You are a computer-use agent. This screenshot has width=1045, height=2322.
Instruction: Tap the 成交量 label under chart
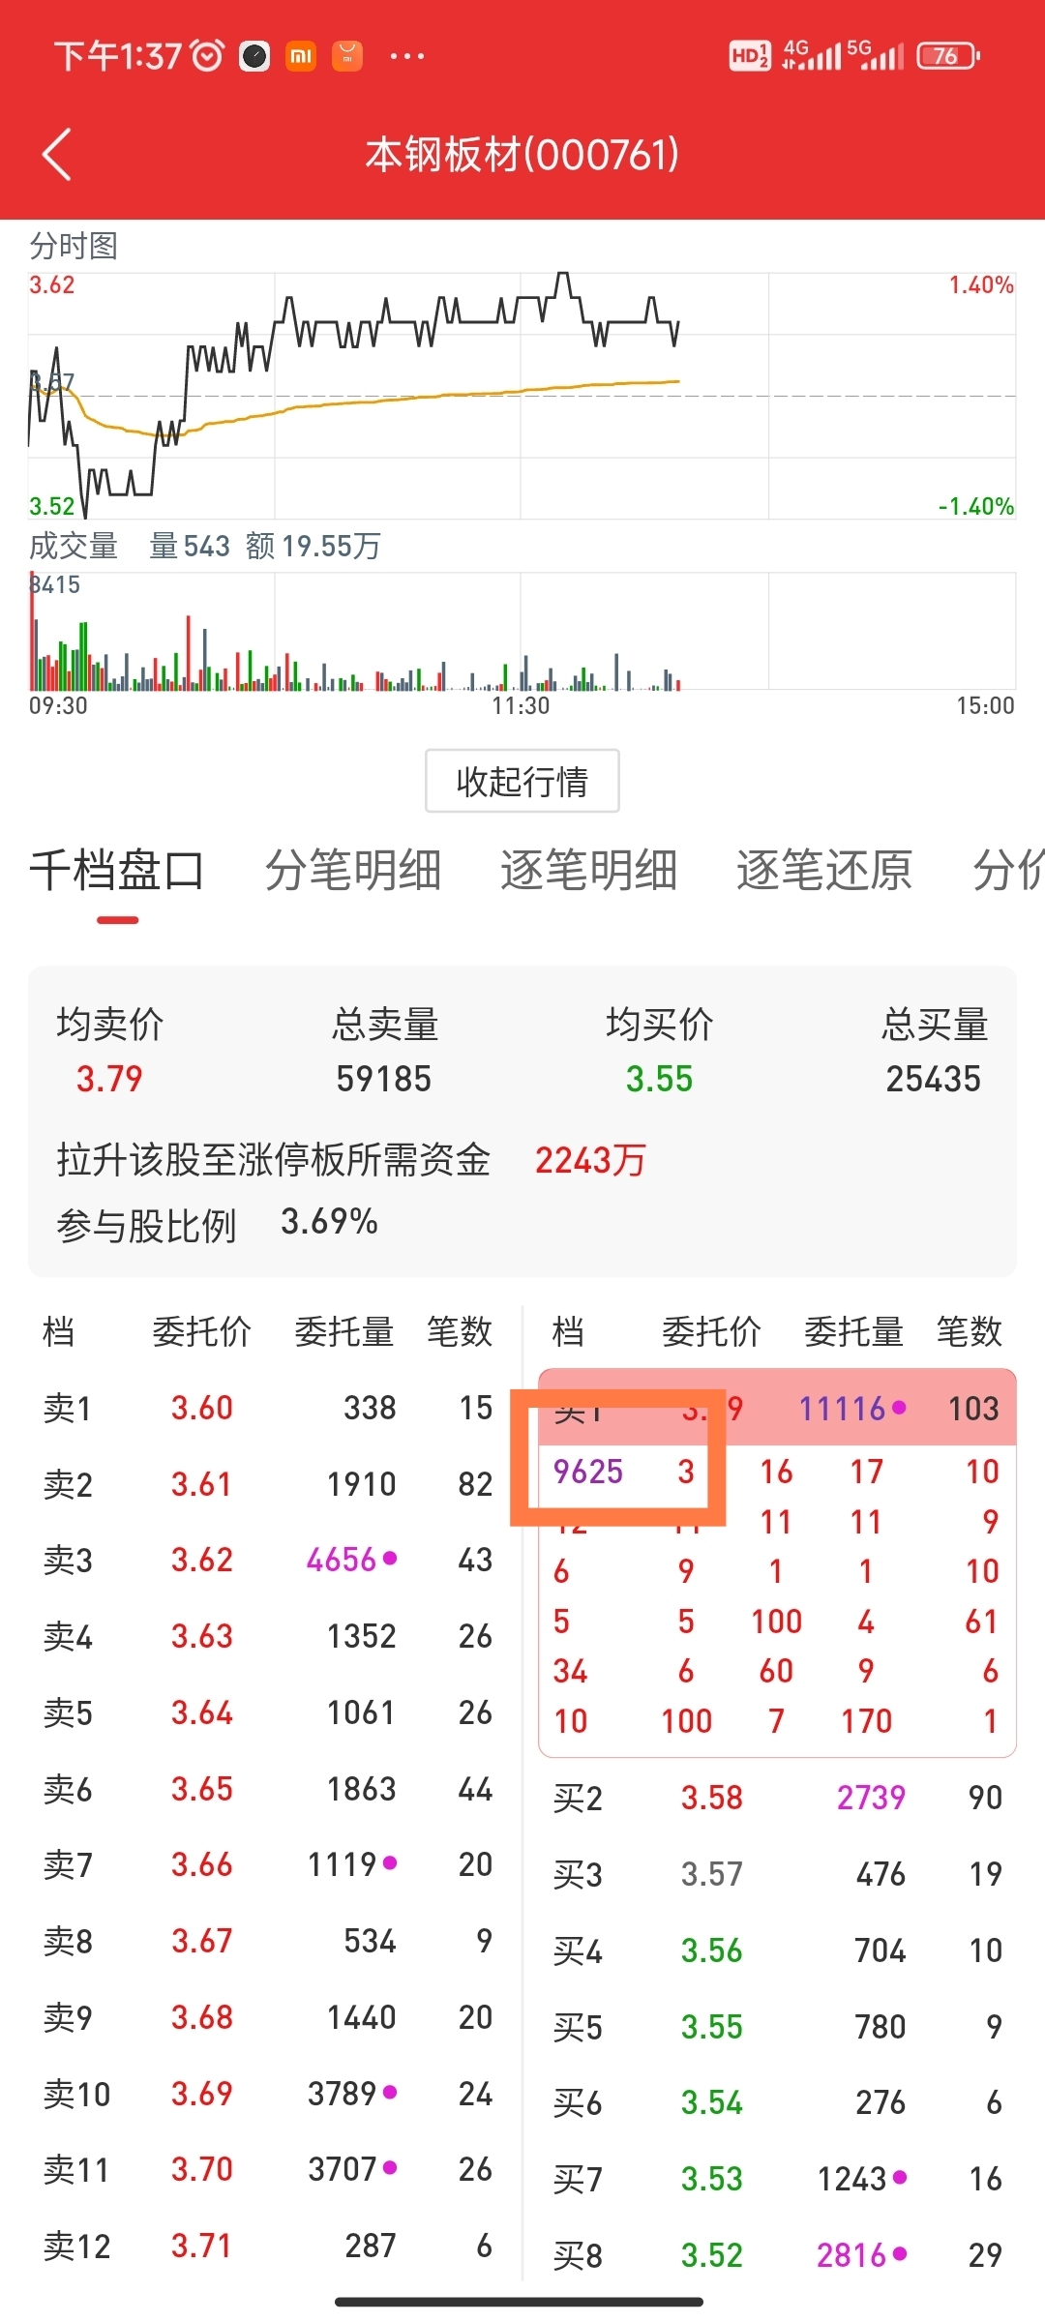click(74, 546)
